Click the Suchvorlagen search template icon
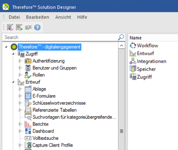Image resolution: width=178 pixels, height=150 pixels. click(x=28, y=117)
